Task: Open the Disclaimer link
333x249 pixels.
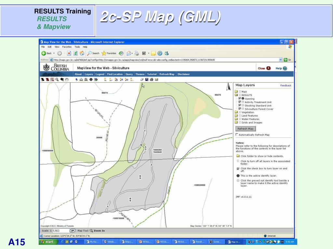Action: pos(183,74)
